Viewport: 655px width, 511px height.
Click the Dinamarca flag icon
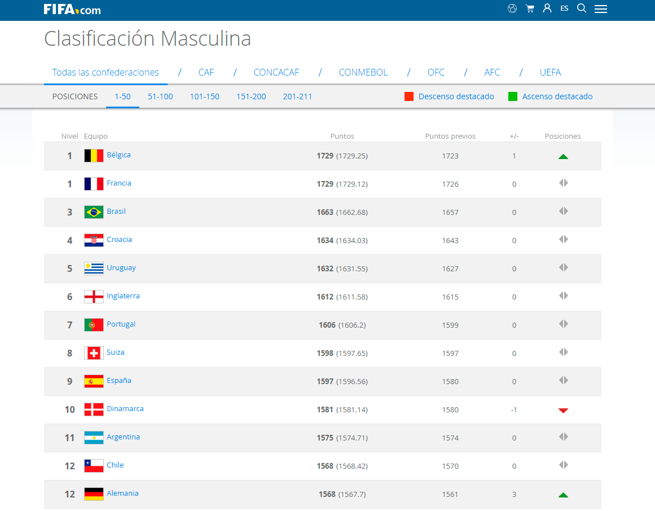click(x=94, y=409)
